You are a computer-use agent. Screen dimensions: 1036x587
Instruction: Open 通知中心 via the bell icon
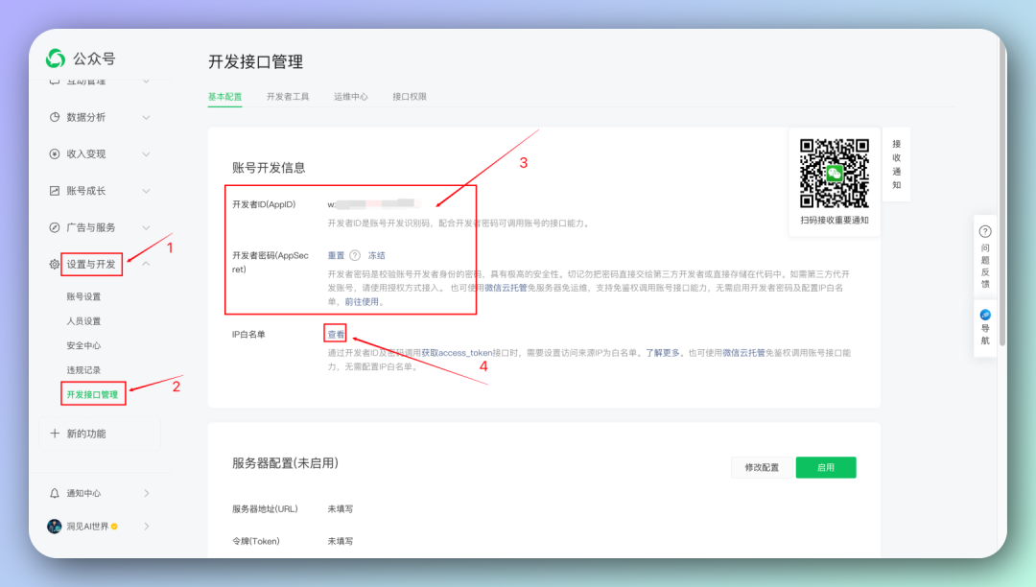pyautogui.click(x=55, y=493)
